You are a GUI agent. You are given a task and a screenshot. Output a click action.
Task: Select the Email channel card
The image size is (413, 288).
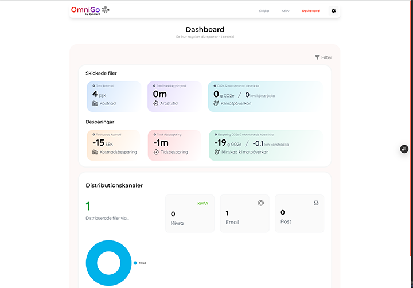point(244,213)
